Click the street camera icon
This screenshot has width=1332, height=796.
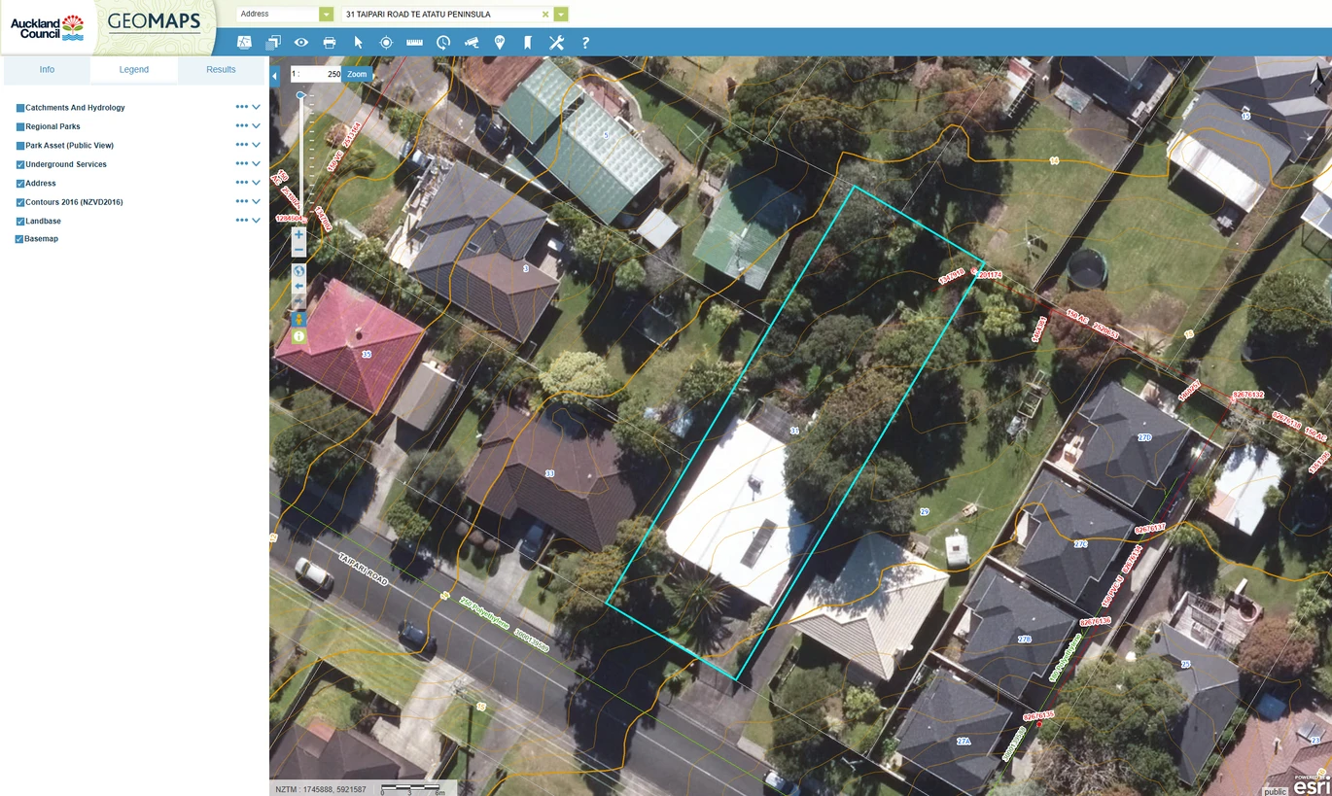[472, 43]
